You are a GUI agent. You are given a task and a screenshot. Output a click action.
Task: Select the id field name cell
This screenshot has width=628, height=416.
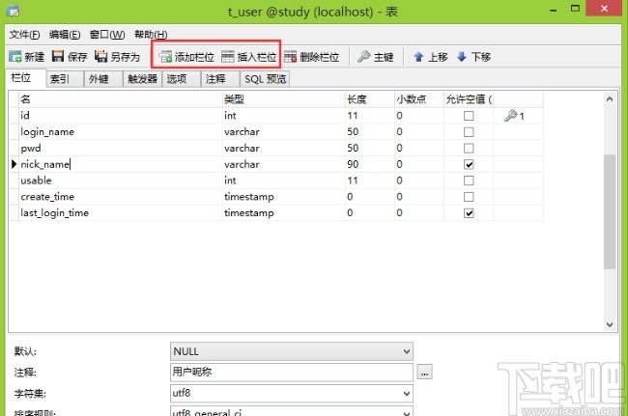pos(121,116)
